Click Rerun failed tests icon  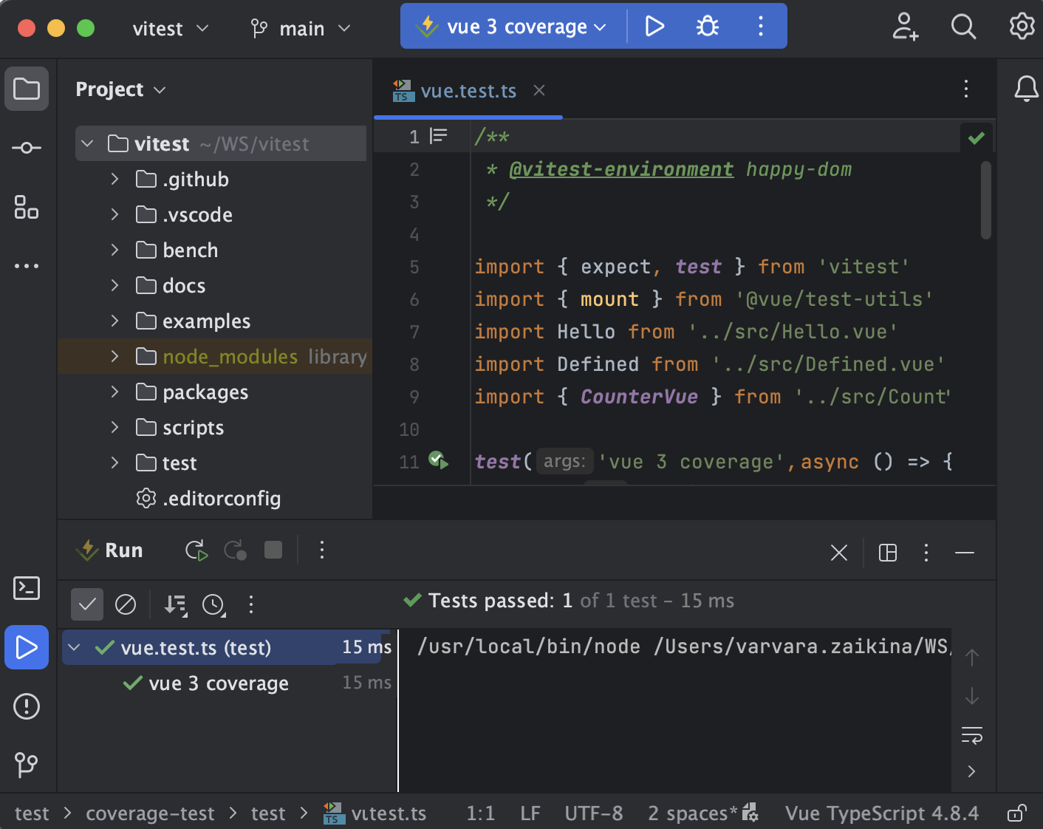click(x=235, y=550)
